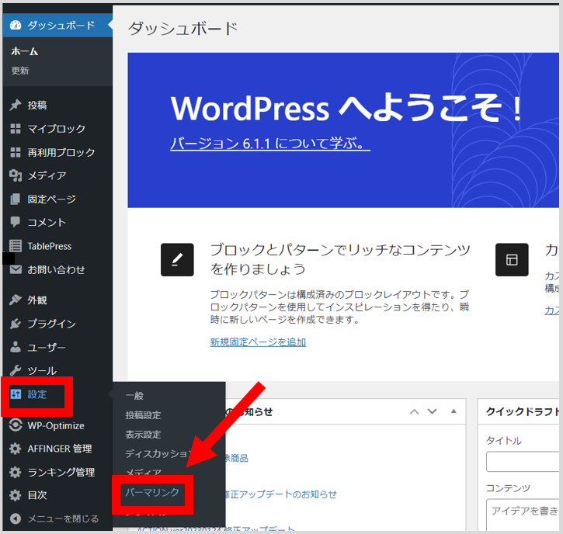Open WP-Optimize menu
This screenshot has height=534, width=563.
tap(57, 425)
